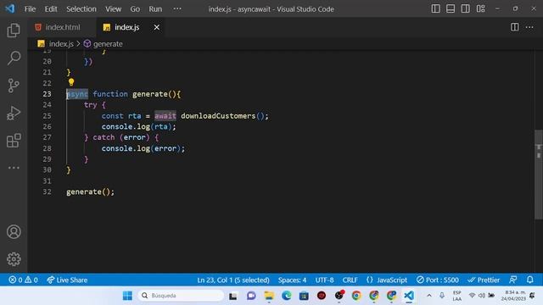
Task: Open the Edit menu
Action: pos(51,9)
